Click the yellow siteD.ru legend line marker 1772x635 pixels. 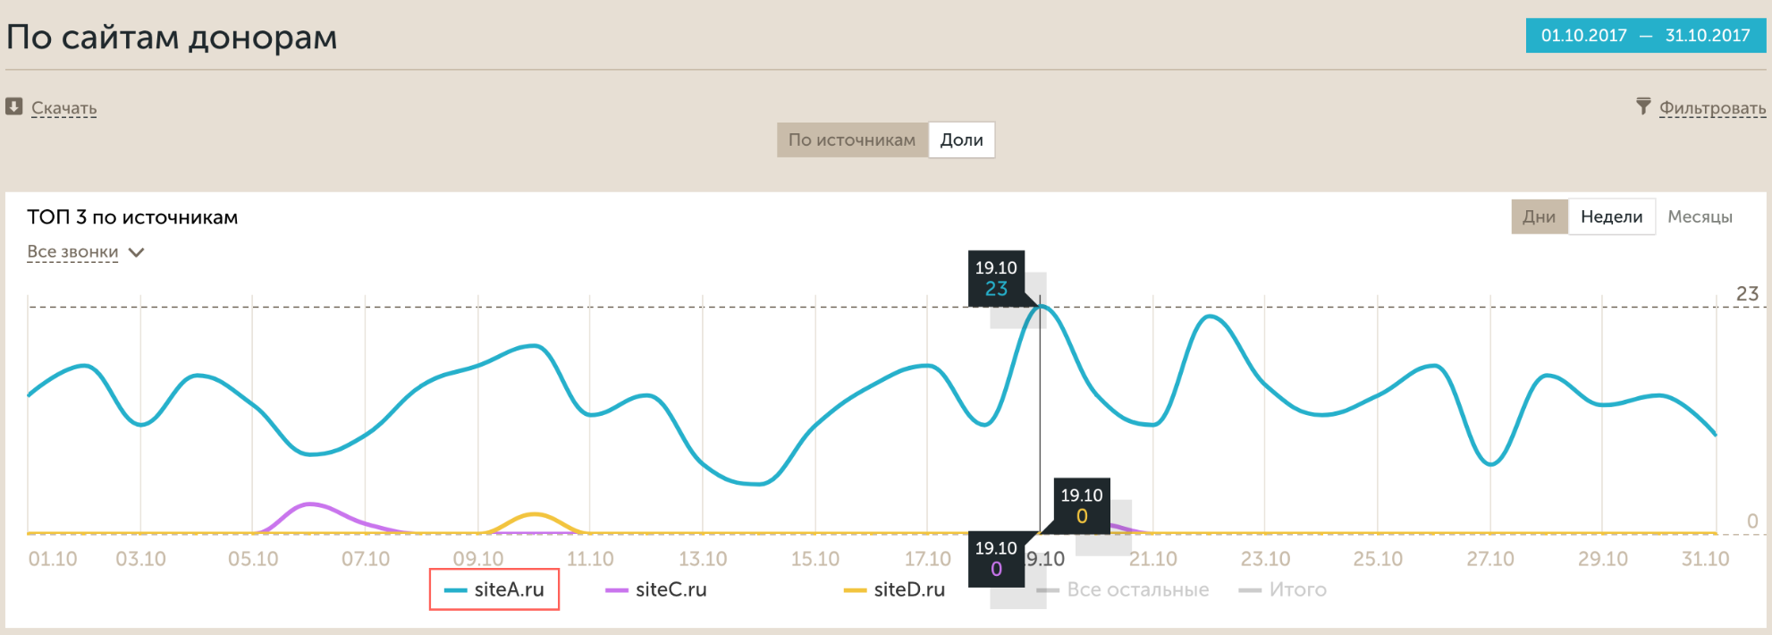(856, 590)
